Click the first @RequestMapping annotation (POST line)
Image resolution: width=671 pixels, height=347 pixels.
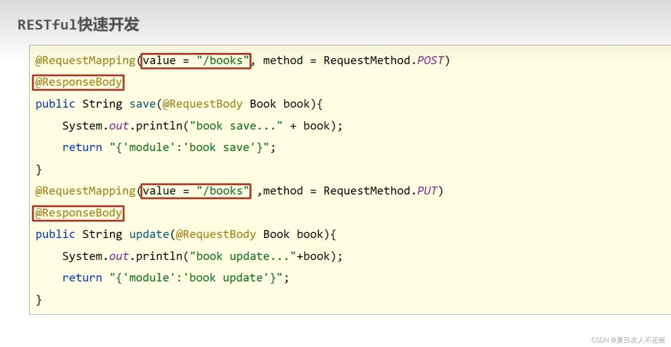click(x=85, y=60)
